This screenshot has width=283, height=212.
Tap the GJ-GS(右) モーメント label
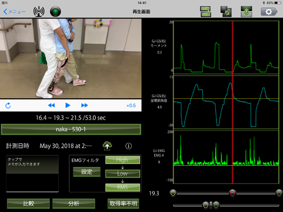159,43
